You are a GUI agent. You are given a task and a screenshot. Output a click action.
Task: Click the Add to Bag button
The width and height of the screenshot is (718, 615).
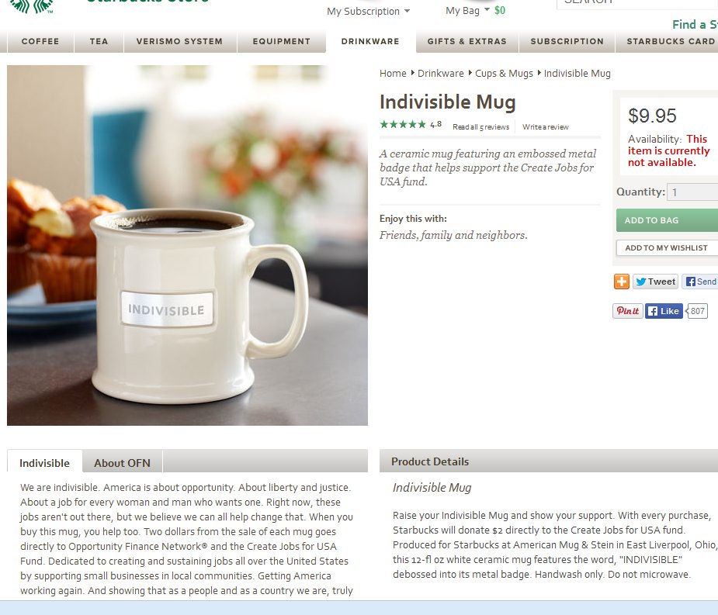pos(668,220)
